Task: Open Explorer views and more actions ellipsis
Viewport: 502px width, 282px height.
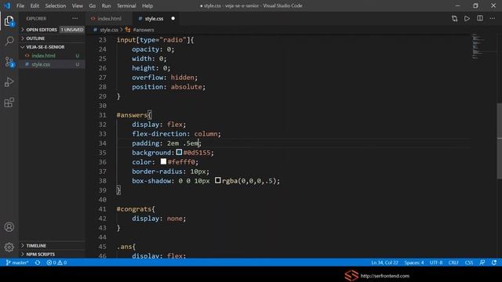Action: 75,19
